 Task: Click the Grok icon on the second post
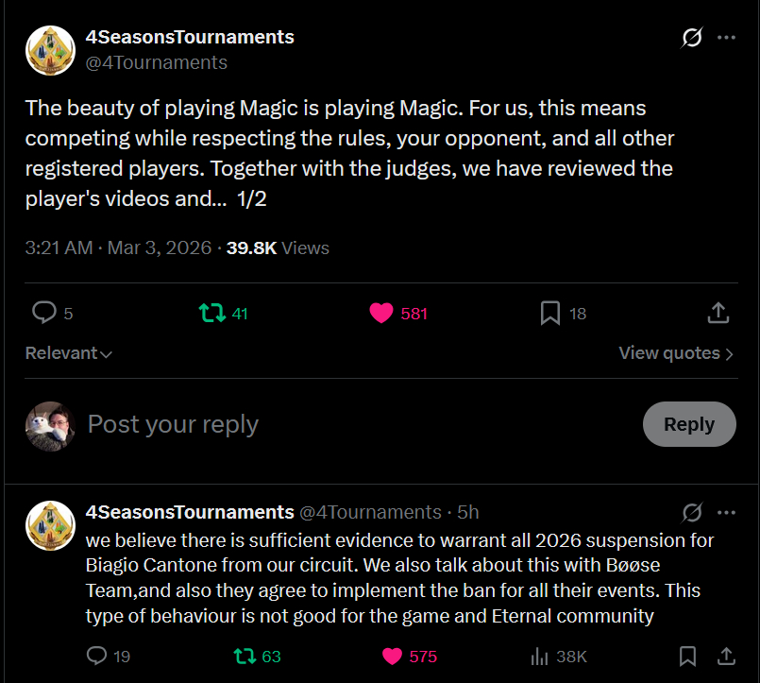pos(692,512)
